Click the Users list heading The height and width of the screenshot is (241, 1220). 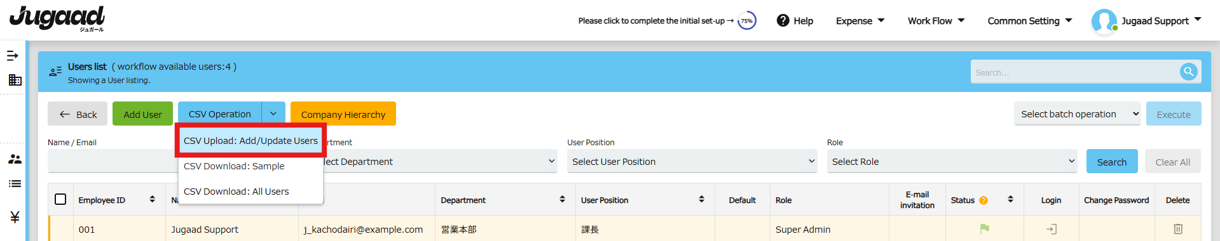click(87, 67)
